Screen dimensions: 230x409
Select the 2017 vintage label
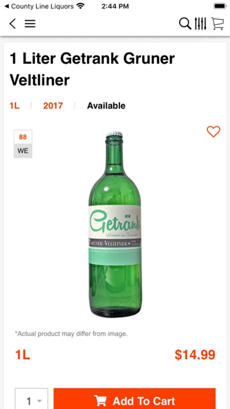pos(53,105)
